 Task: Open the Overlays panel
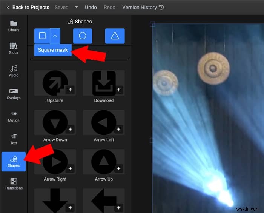pyautogui.click(x=14, y=94)
